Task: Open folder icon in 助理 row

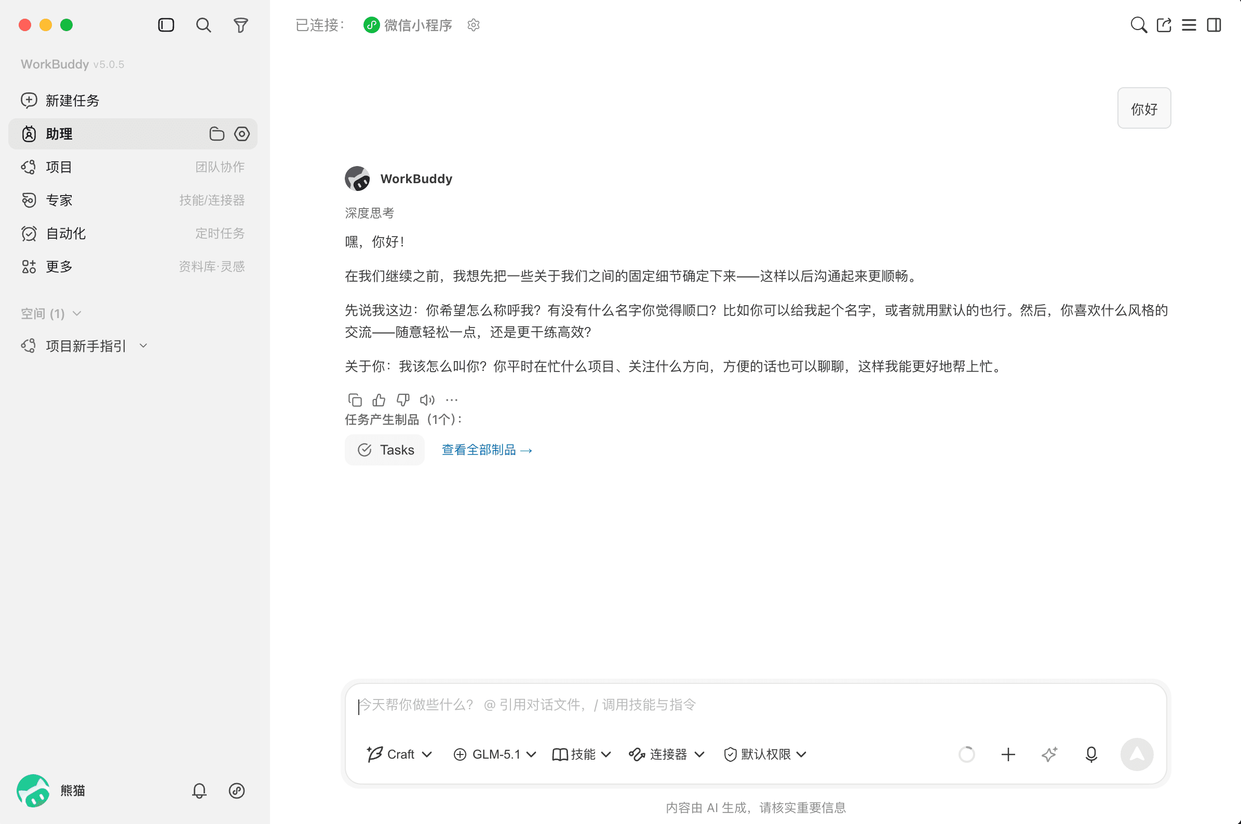Action: 217,133
